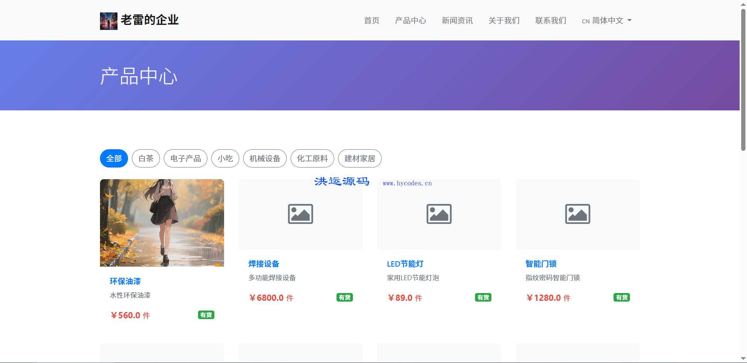
Task: Select the 电子产品 category filter
Action: (x=186, y=158)
